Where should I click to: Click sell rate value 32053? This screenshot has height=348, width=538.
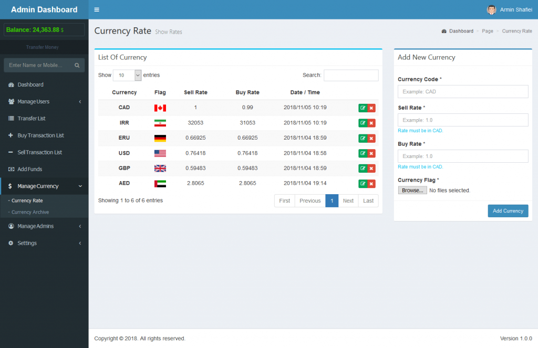(195, 123)
